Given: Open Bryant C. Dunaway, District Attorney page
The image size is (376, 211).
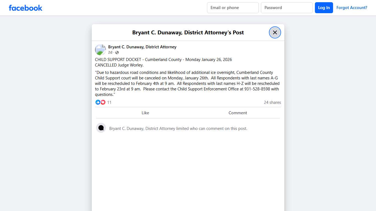Looking at the screenshot, I should pos(142,47).
